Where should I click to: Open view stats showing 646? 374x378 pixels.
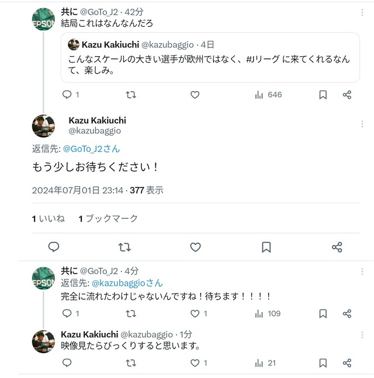268,95
